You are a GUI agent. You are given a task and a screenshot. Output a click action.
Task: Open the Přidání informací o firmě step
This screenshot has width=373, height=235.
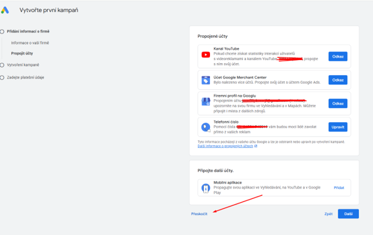tap(28, 32)
